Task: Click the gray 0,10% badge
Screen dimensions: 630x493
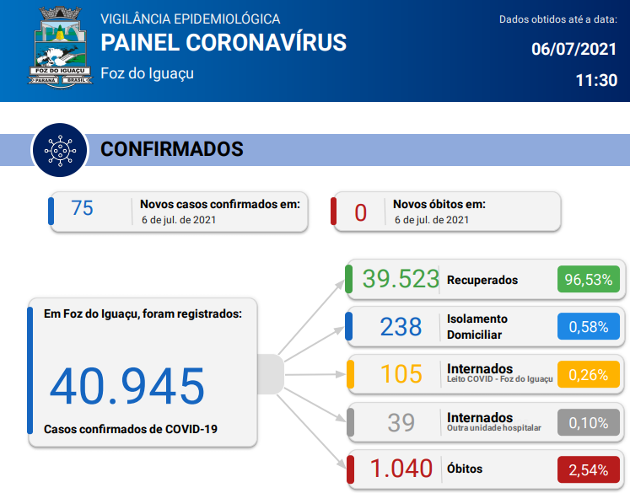Action: [588, 422]
